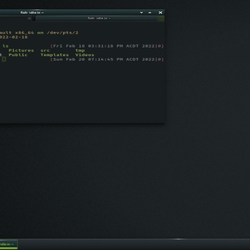Activate the 'idle in ~' taskbar entry

point(8,244)
